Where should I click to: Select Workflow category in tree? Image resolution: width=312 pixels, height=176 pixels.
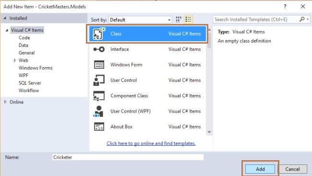coord(29,91)
